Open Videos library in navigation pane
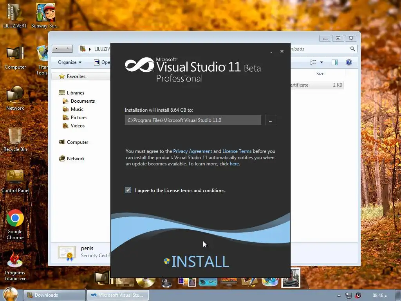Screen dimensions: 401x301 [x=78, y=125]
